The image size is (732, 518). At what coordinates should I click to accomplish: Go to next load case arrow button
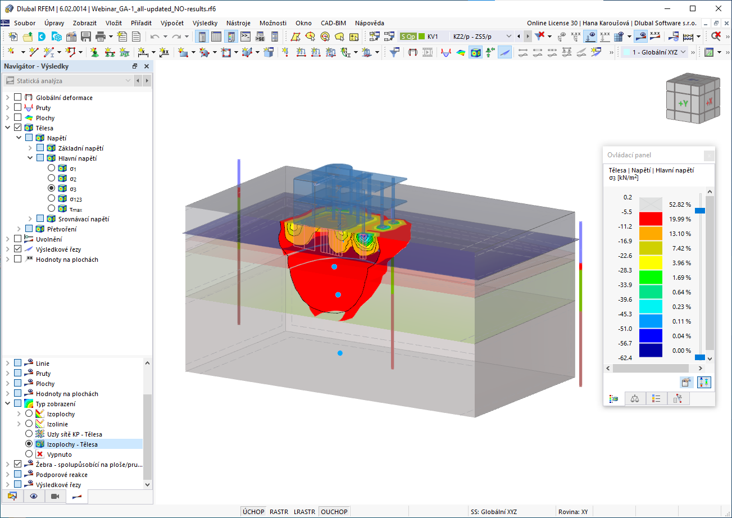click(x=528, y=37)
